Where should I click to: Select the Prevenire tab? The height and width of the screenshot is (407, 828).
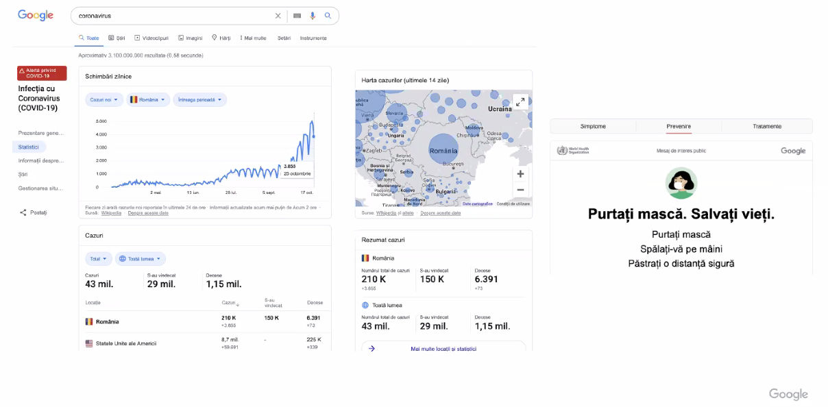click(679, 126)
